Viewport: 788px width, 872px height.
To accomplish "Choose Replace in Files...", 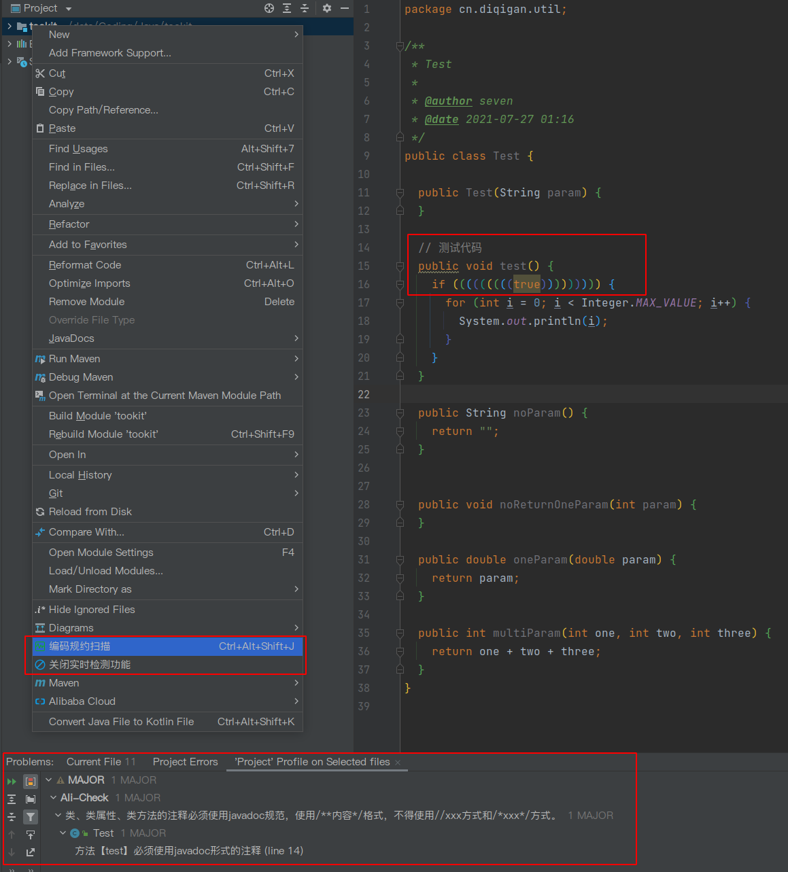I will [167, 186].
